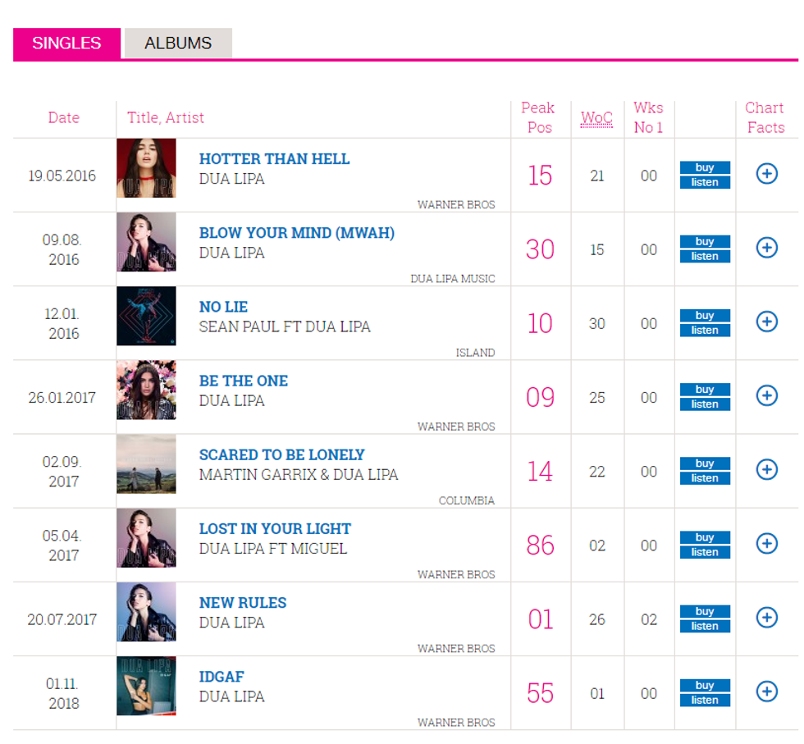Click plus icon for Be The One
Image resolution: width=804 pixels, height=744 pixels.
click(766, 395)
